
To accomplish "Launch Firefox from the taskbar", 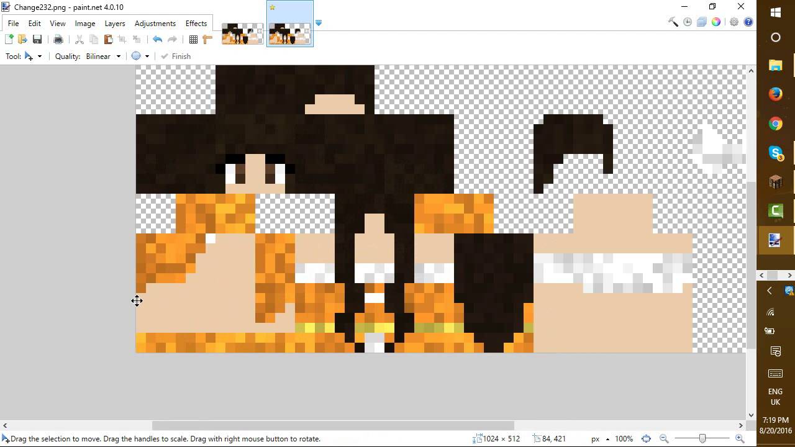I will tap(776, 94).
